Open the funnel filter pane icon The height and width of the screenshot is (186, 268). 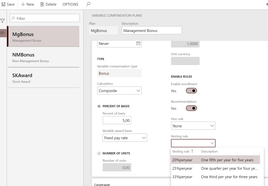3,21
